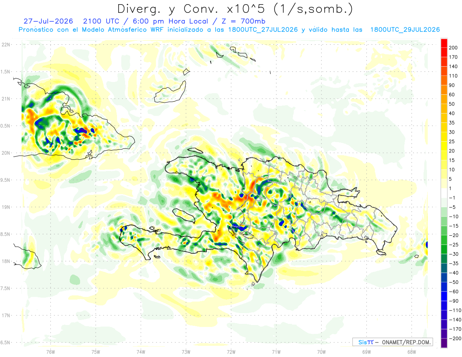Click the clipped "7.5N" latitude label
Image resolution: width=462 pixels, height=357 pixels.
[x=5, y=288]
